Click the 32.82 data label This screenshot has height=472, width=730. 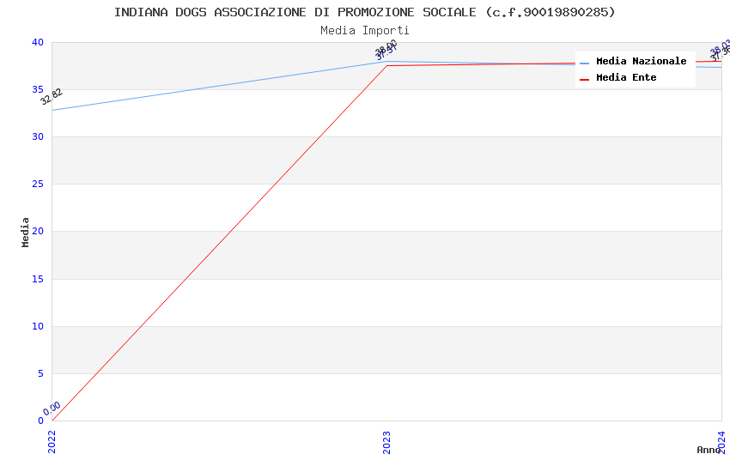[52, 96]
